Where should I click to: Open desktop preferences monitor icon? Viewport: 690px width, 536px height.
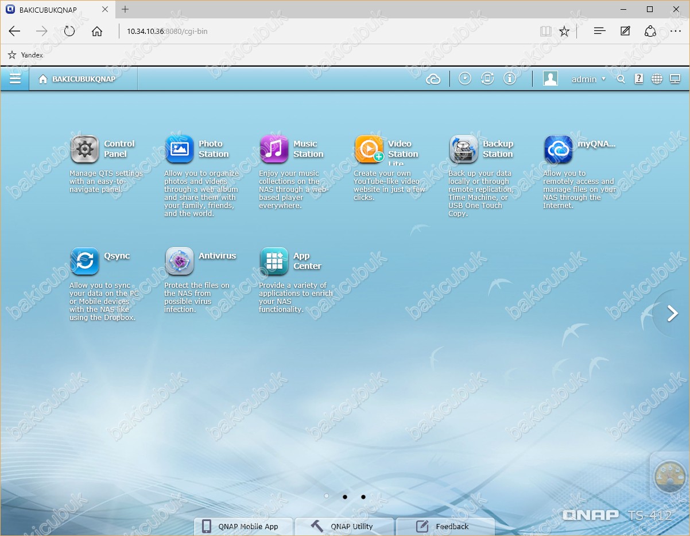pyautogui.click(x=675, y=79)
